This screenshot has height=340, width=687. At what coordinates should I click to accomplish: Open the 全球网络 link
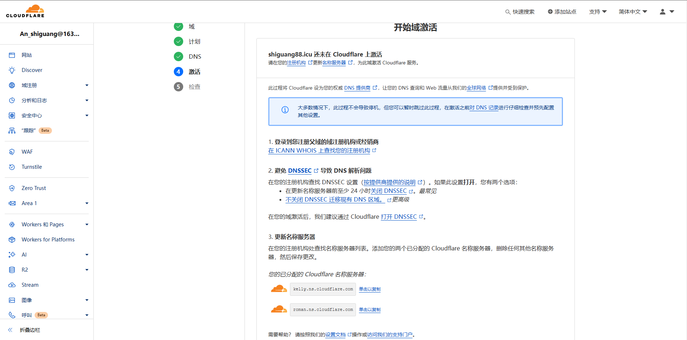click(x=476, y=88)
